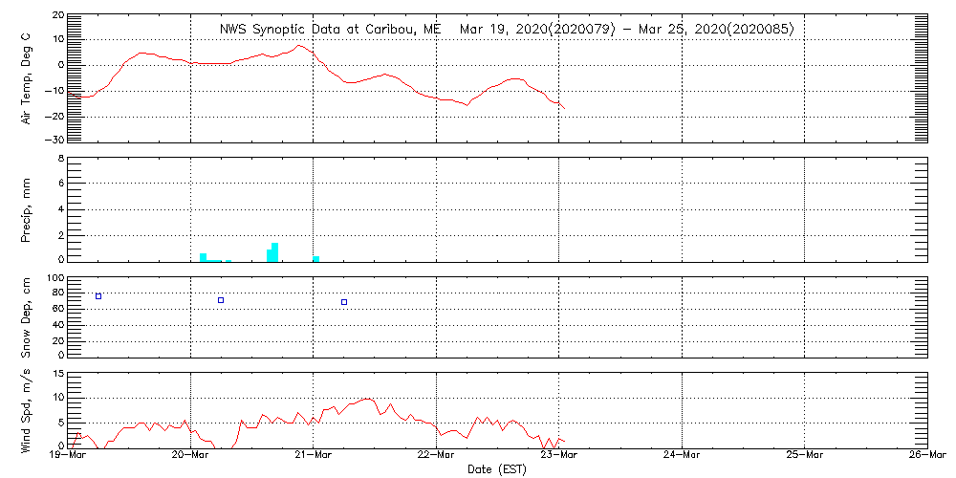The image size is (956, 478).
Task: Click the first cyan precipitation bar after 20-Mar
Action: click(x=203, y=257)
